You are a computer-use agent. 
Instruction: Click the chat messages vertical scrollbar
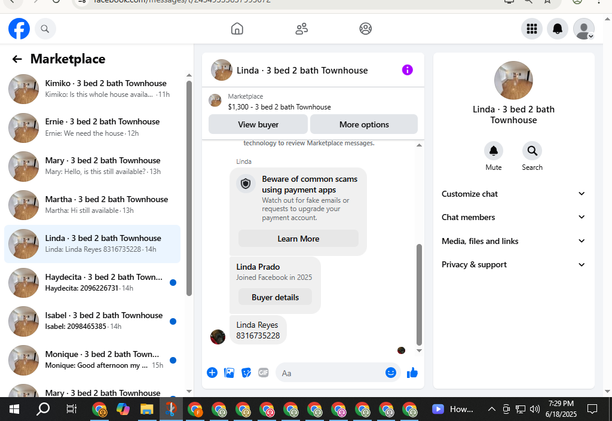point(419,295)
